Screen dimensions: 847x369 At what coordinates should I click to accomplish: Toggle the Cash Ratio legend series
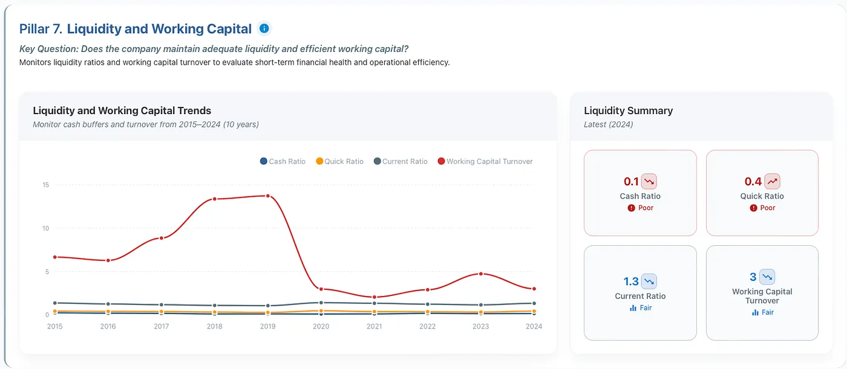tap(283, 161)
